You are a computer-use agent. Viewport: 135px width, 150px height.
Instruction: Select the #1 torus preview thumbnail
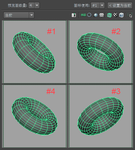coord(34,52)
